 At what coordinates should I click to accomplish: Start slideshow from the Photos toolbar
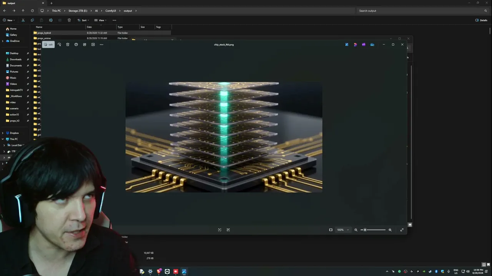tap(93, 44)
